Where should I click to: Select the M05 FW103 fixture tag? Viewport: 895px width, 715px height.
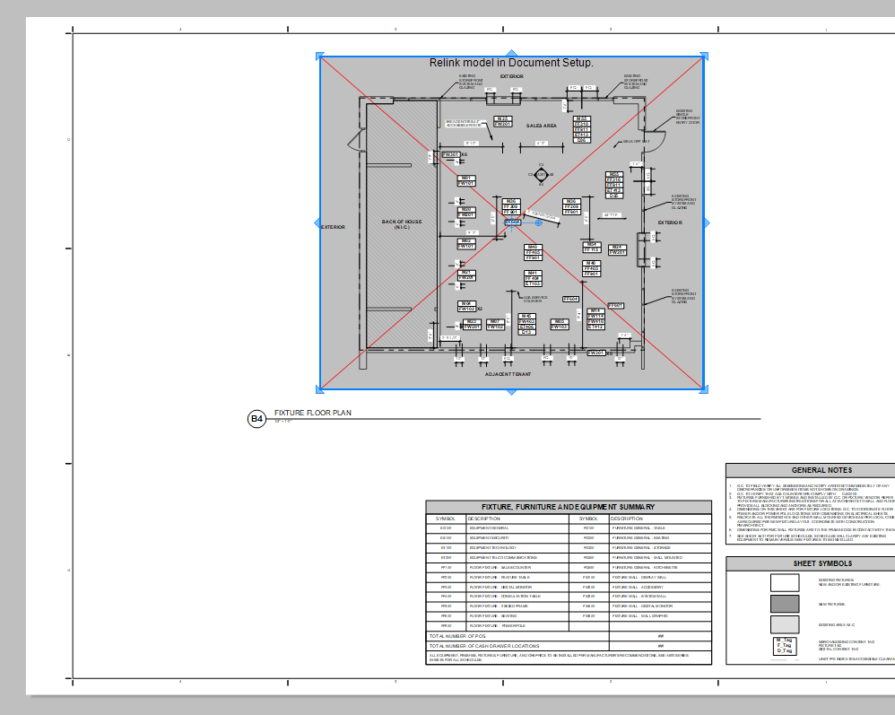(560, 325)
